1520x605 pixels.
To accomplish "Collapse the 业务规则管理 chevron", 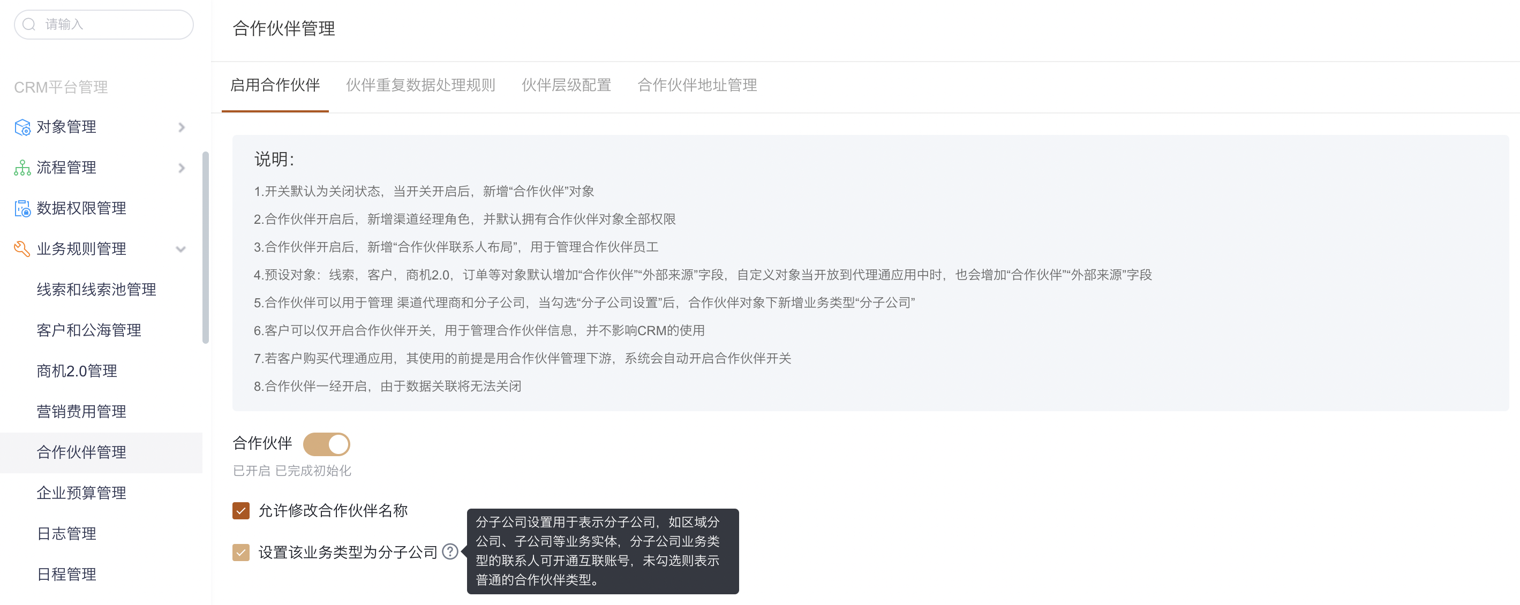I will point(181,249).
